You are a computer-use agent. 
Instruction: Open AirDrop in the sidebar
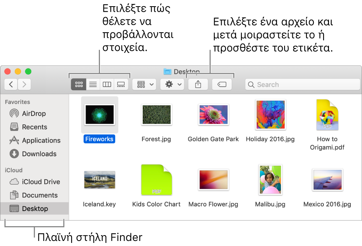[x=34, y=113]
